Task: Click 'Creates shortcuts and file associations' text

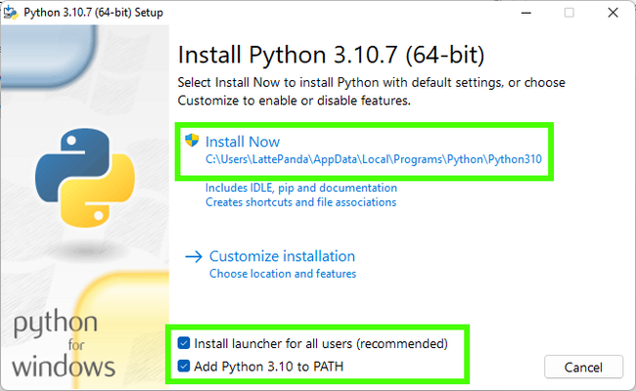Action: [300, 202]
